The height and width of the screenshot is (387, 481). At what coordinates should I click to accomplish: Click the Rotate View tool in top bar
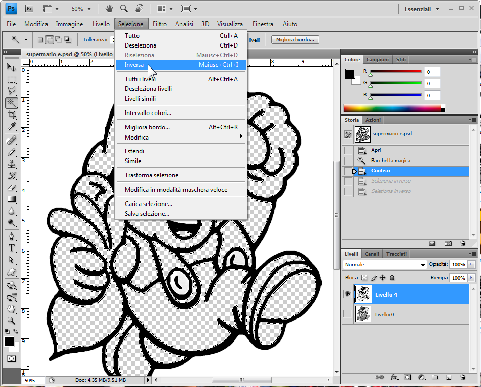click(139, 9)
